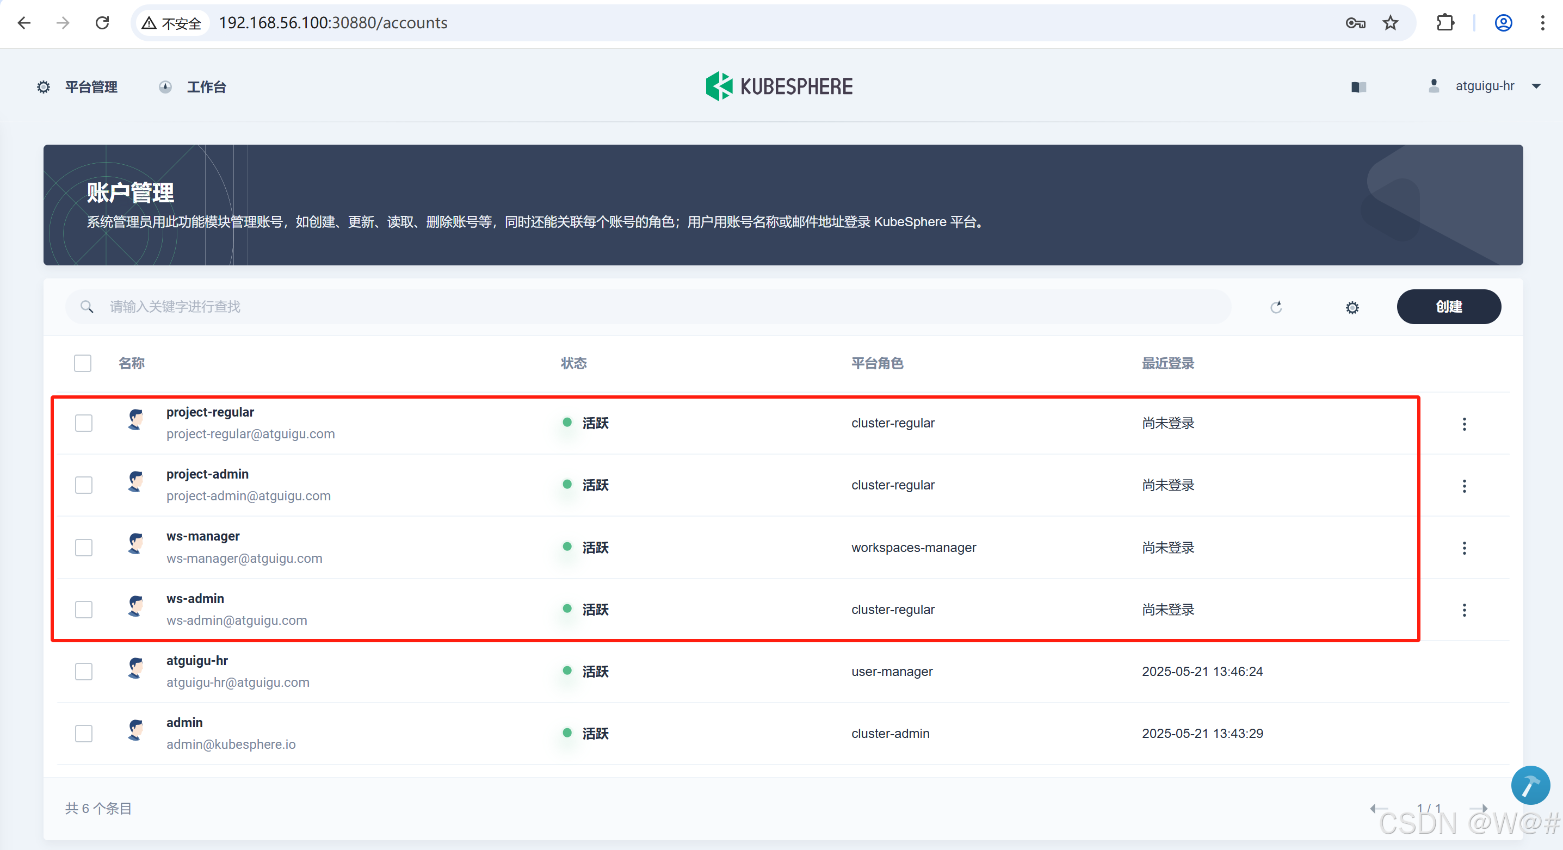Open the project-admin account link
Viewport: 1563px width, 850px height.
coord(207,474)
